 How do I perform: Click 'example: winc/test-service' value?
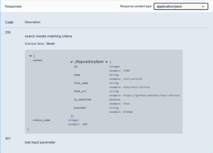click(130, 87)
